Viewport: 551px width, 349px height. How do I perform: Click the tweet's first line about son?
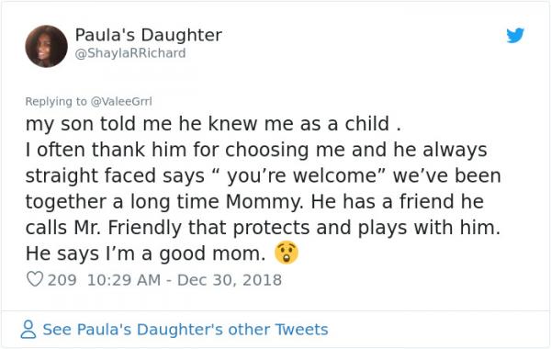(x=213, y=124)
